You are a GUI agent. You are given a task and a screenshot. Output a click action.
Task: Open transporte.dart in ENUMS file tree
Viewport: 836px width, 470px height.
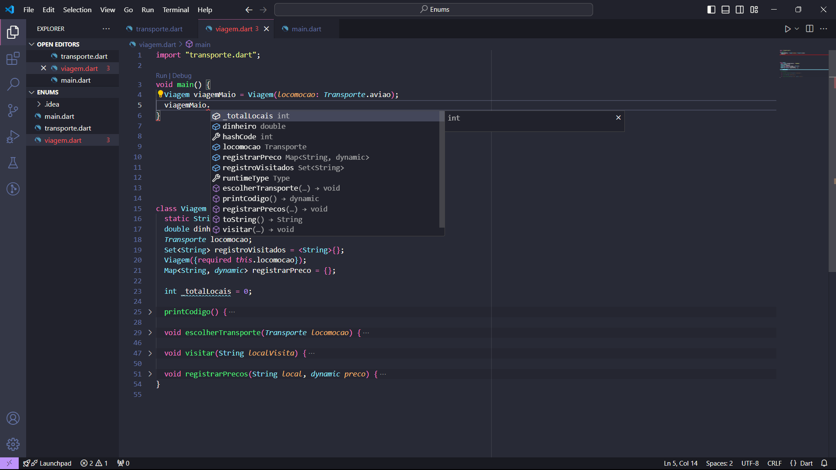(72, 128)
